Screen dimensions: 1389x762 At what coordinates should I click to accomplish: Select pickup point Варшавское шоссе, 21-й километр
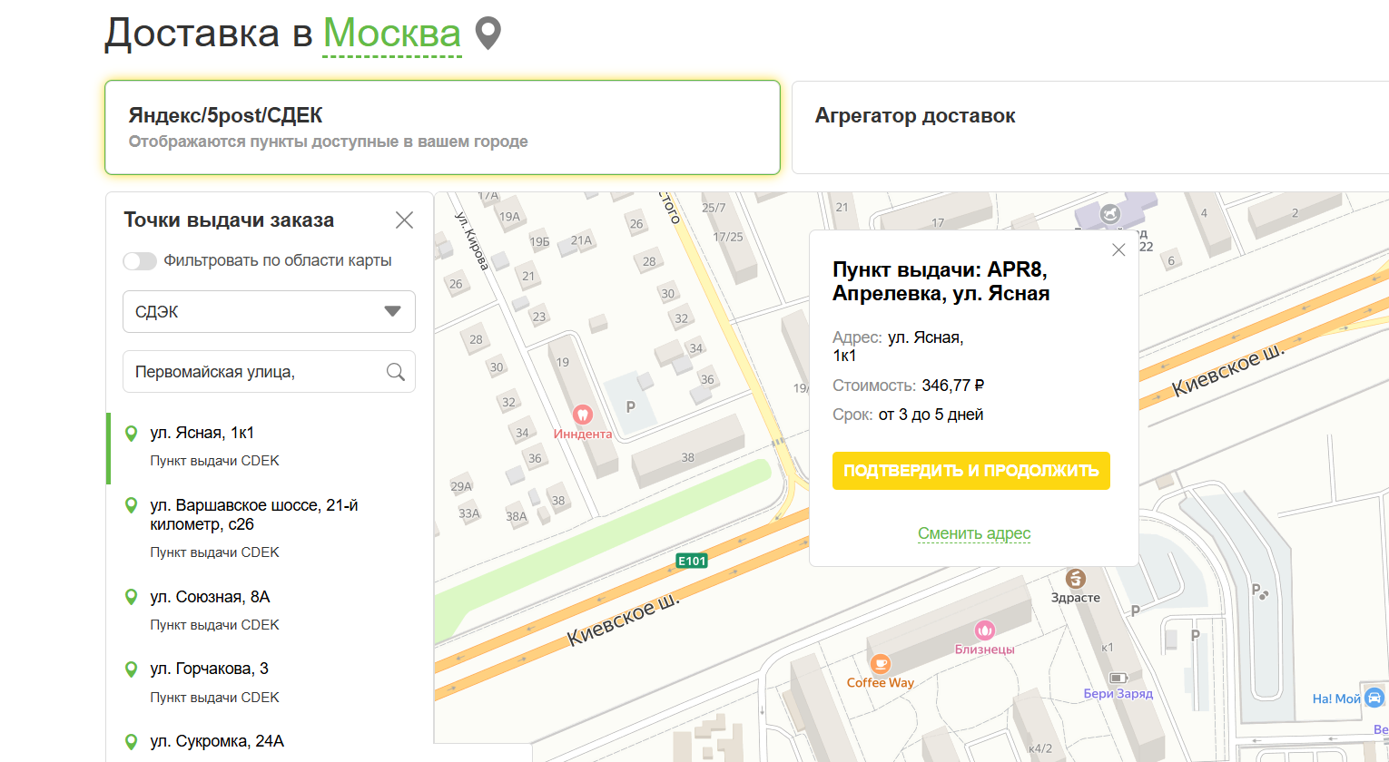click(269, 528)
